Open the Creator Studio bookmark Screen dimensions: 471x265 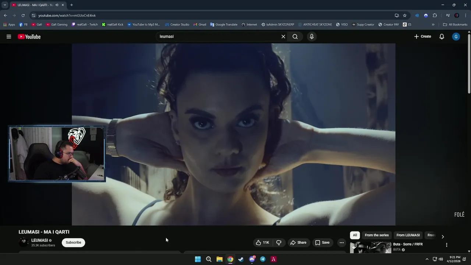[177, 25]
